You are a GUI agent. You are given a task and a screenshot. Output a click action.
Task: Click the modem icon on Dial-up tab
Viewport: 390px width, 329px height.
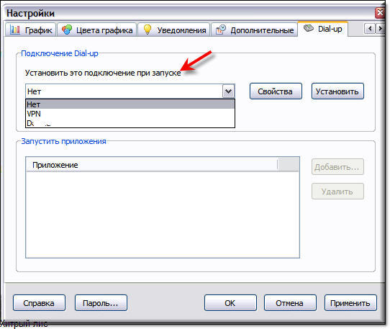pyautogui.click(x=309, y=28)
